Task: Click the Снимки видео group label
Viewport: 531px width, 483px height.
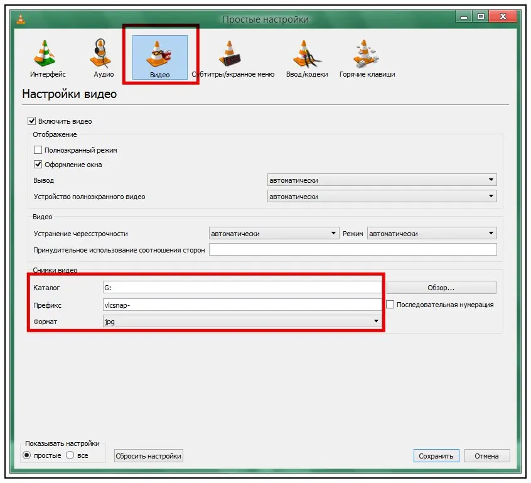Action: tap(55, 270)
